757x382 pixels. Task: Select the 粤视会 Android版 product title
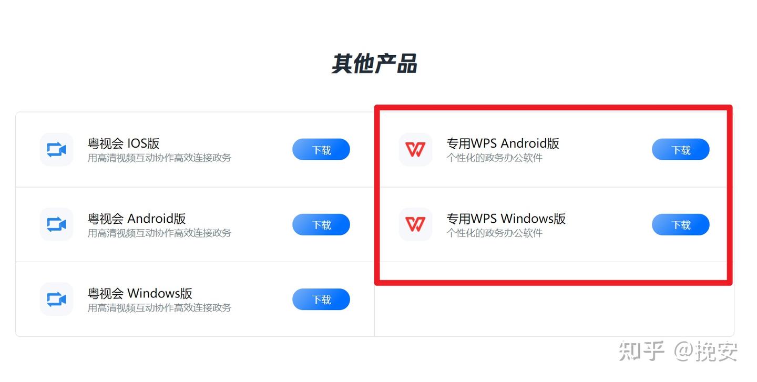137,219
